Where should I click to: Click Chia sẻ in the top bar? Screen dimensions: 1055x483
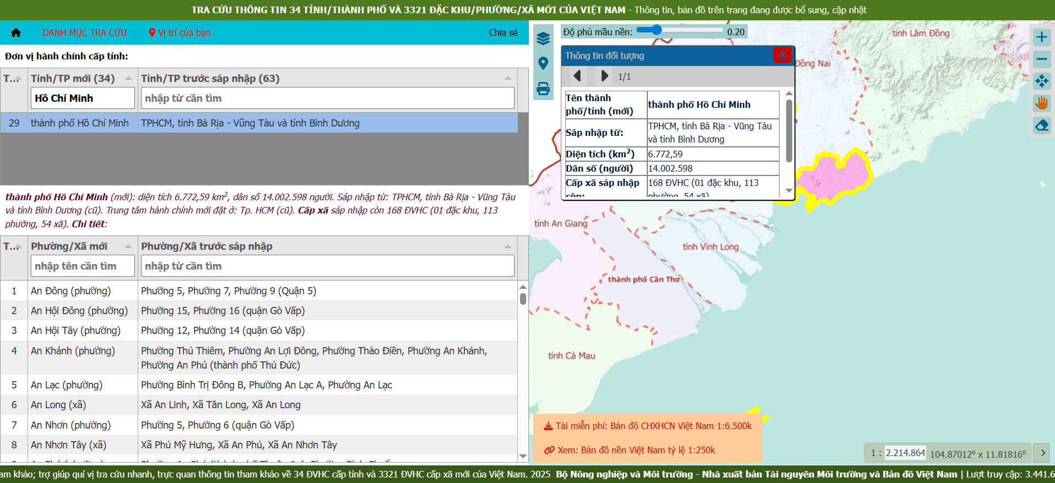[503, 32]
